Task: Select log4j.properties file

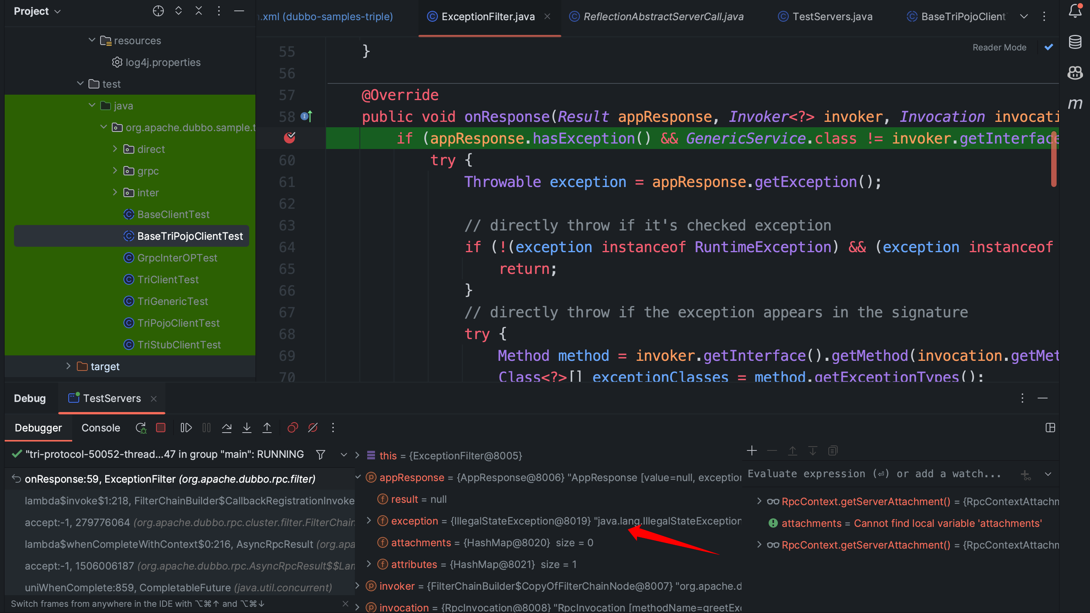Action: [x=163, y=62]
